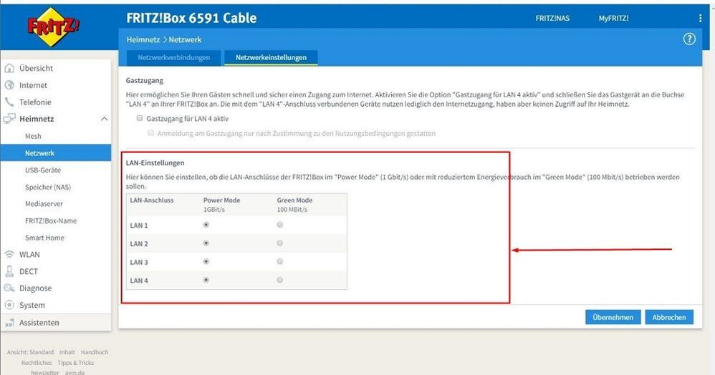Click the Ansicht: Standard footer link
The width and height of the screenshot is (715, 375).
tap(30, 352)
